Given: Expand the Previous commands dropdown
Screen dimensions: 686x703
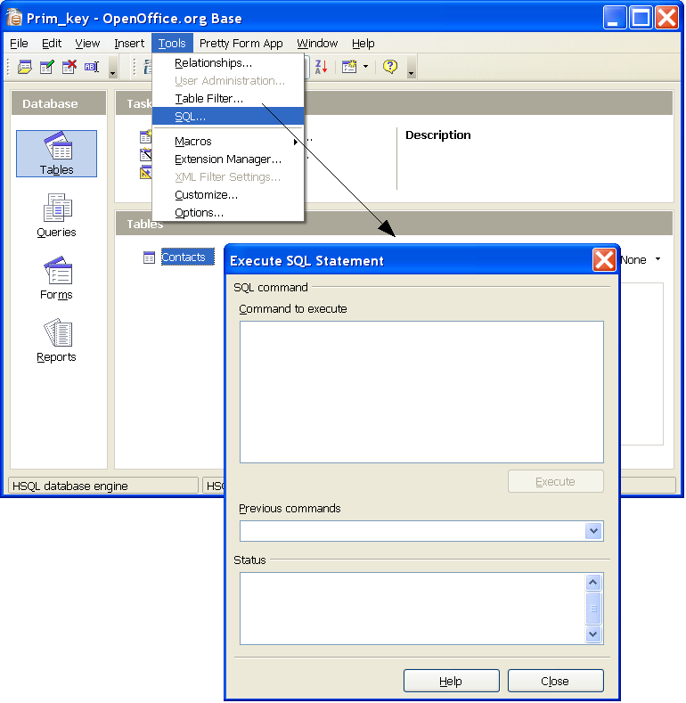Looking at the screenshot, I should [x=593, y=531].
